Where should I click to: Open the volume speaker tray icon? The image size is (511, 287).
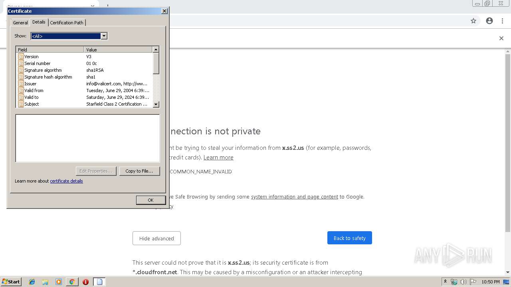click(463, 282)
